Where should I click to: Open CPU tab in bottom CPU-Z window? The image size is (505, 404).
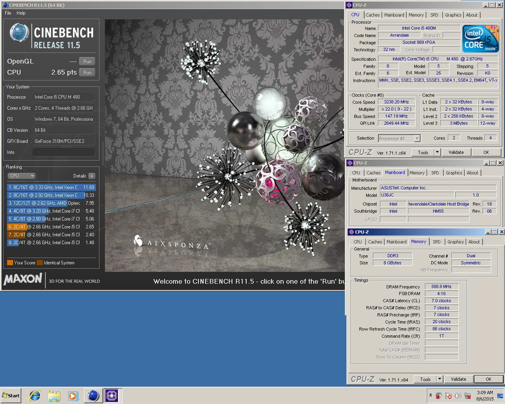tap(357, 242)
